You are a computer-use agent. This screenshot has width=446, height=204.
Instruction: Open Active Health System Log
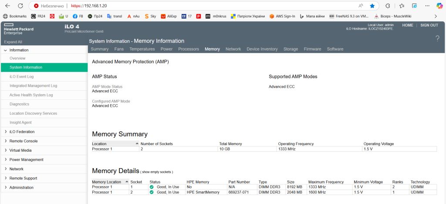(31, 95)
